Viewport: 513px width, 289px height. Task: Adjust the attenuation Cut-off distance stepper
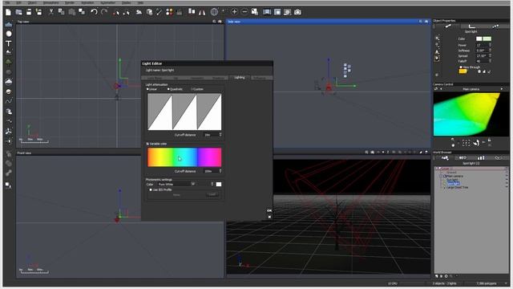click(220, 135)
